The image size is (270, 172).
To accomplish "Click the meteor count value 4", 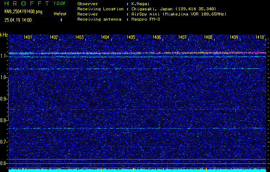I will click(x=61, y=20).
